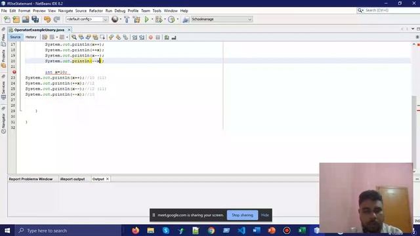Expand the arrow beside Debug Project
The width and height of the screenshot is (420, 236).
[165, 19]
